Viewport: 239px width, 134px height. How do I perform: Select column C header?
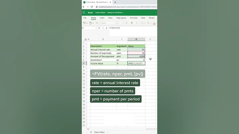pos(122,39)
